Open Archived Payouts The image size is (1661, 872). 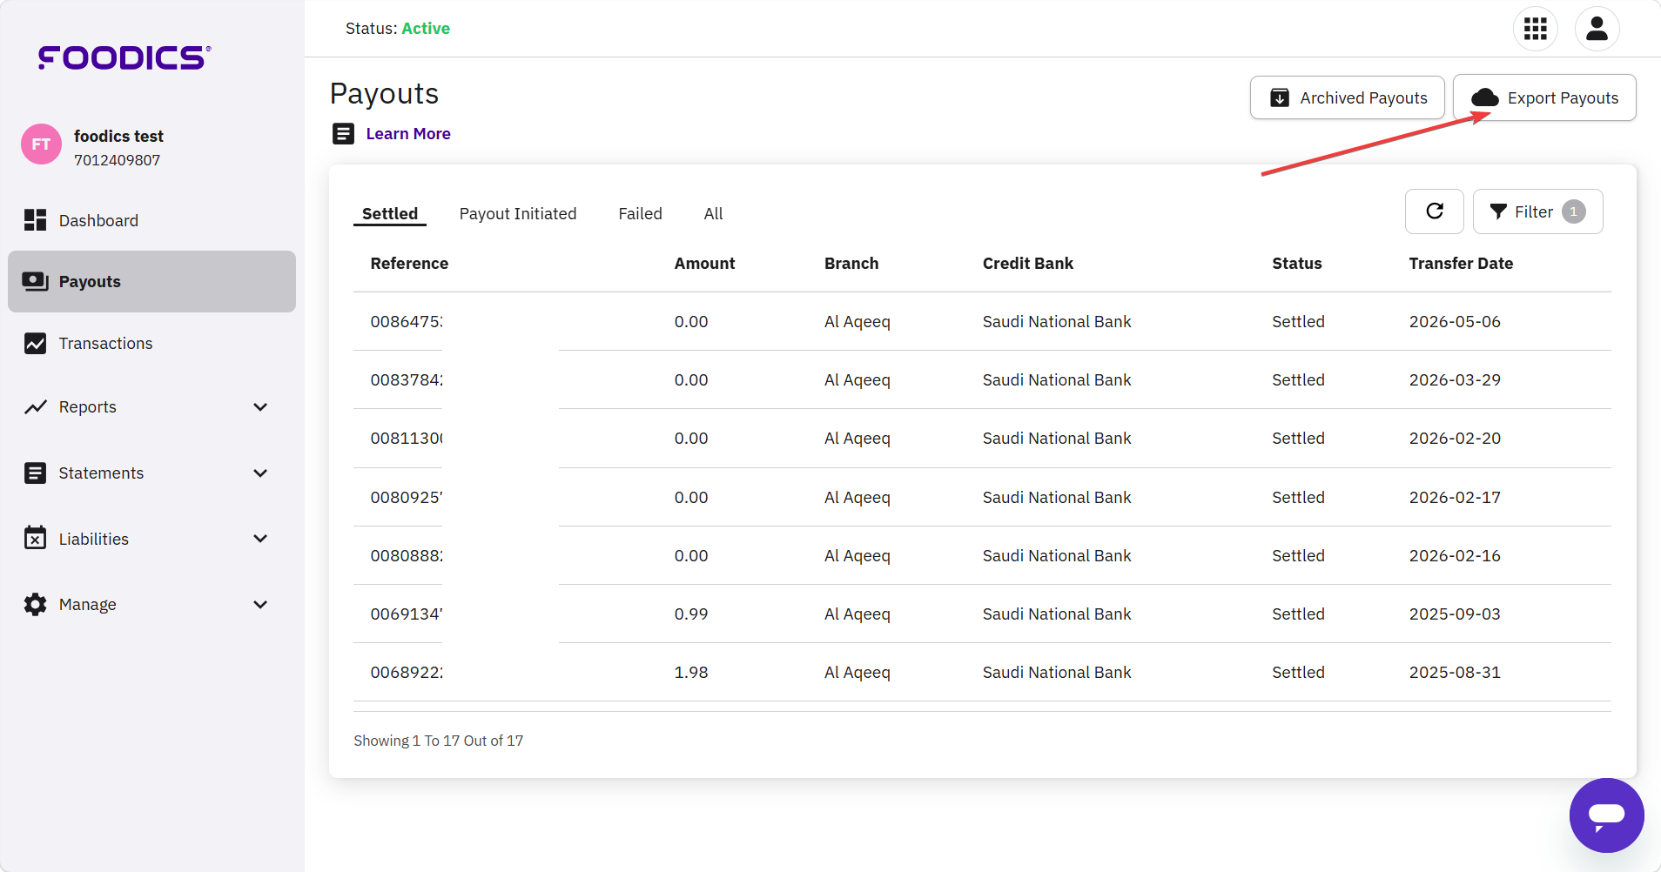click(x=1347, y=97)
